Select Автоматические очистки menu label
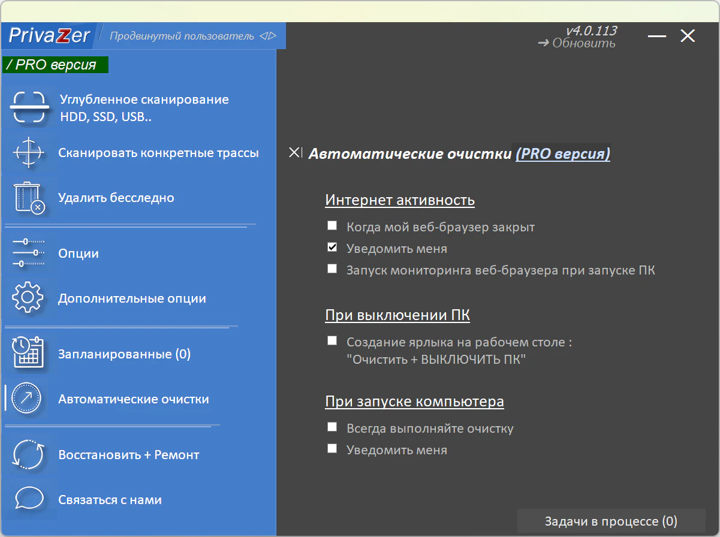The image size is (720, 537). tap(134, 399)
